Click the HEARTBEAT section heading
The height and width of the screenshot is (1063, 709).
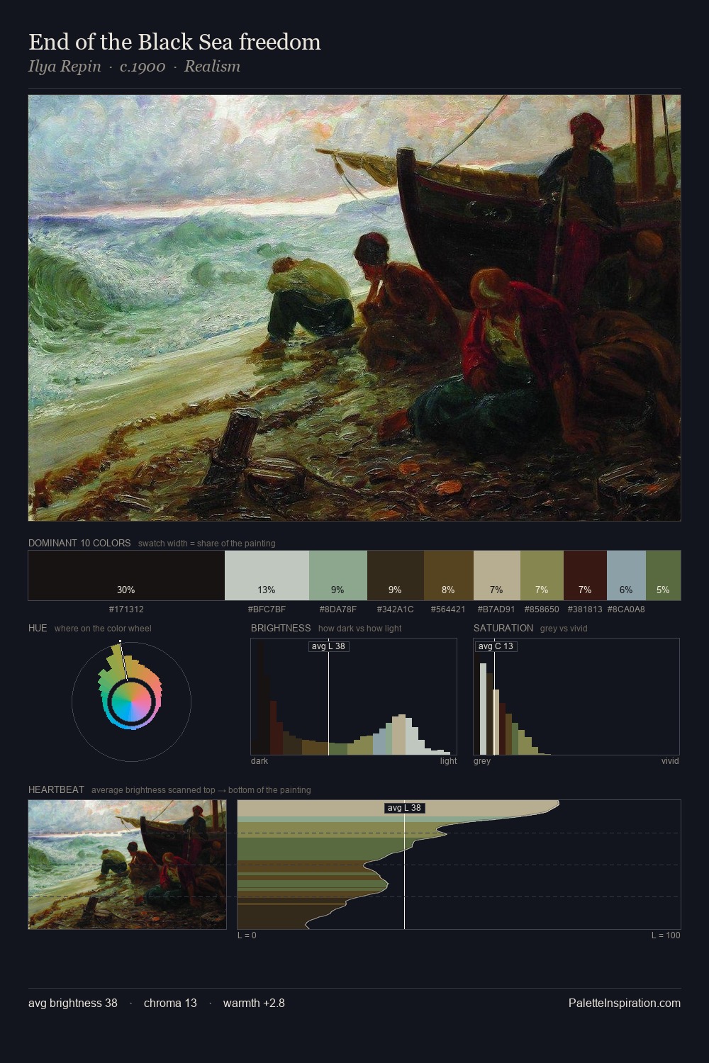pos(56,789)
